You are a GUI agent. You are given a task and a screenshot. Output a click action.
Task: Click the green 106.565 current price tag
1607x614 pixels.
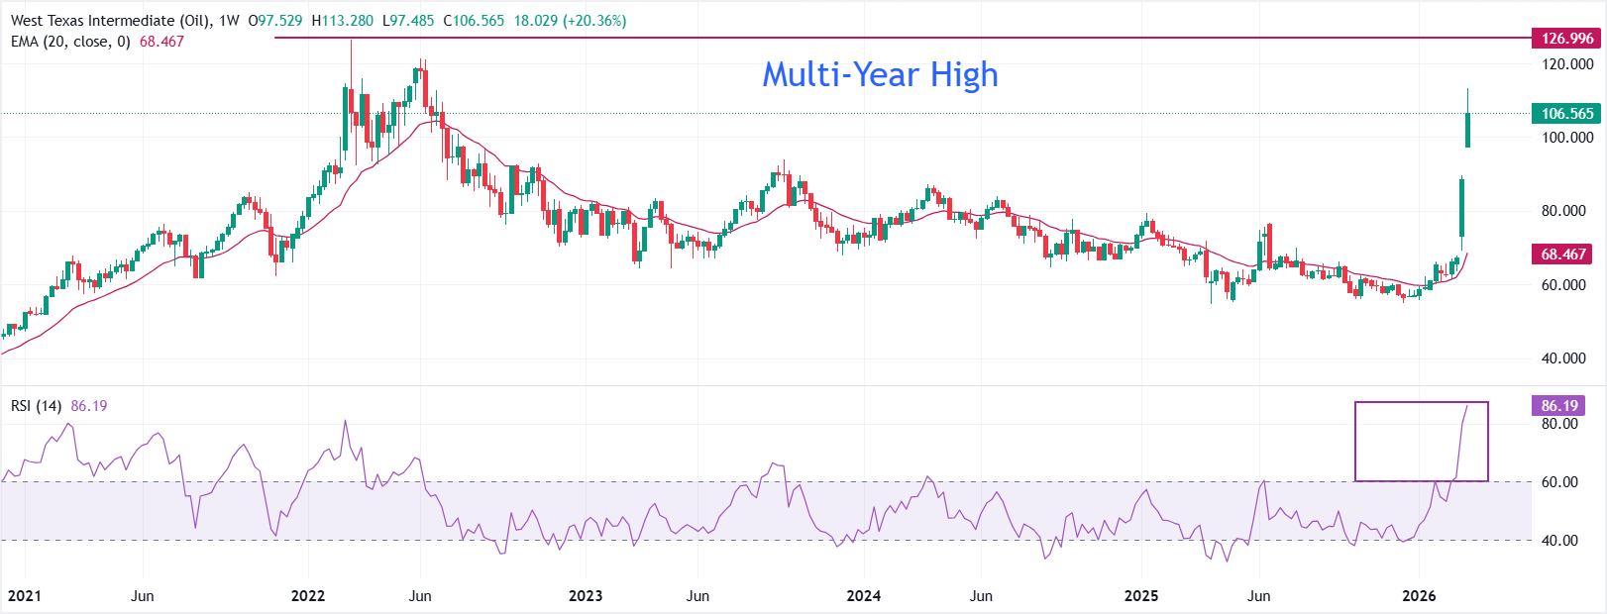pos(1567,114)
